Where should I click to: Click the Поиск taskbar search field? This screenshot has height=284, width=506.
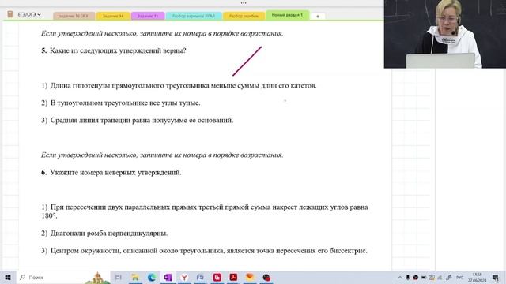pyautogui.click(x=63, y=277)
